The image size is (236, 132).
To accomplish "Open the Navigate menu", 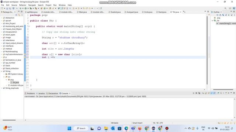I will (32, 5).
